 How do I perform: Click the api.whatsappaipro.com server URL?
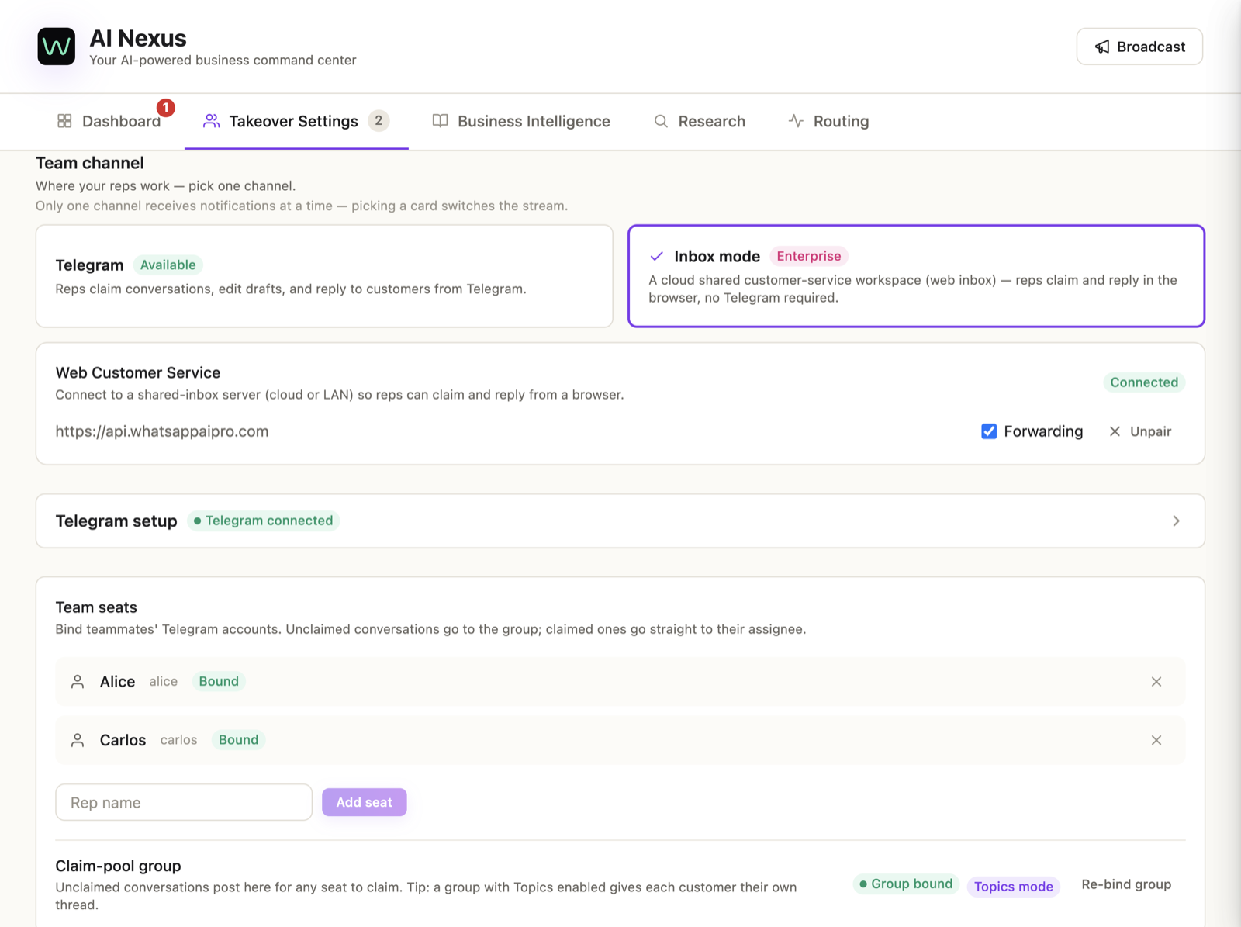click(x=162, y=431)
